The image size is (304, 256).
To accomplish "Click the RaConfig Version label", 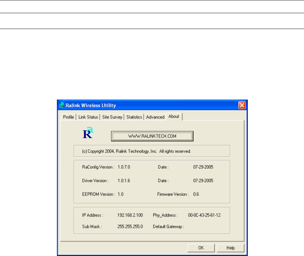I will click(98, 167).
